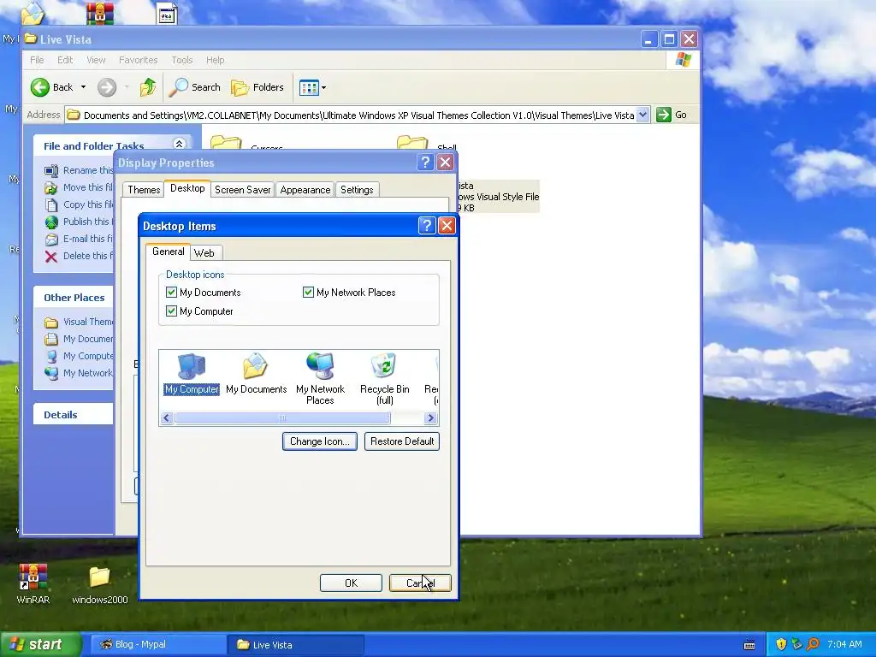Image resolution: width=876 pixels, height=657 pixels.
Task: Open the Views dropdown arrow
Action: 323,88
